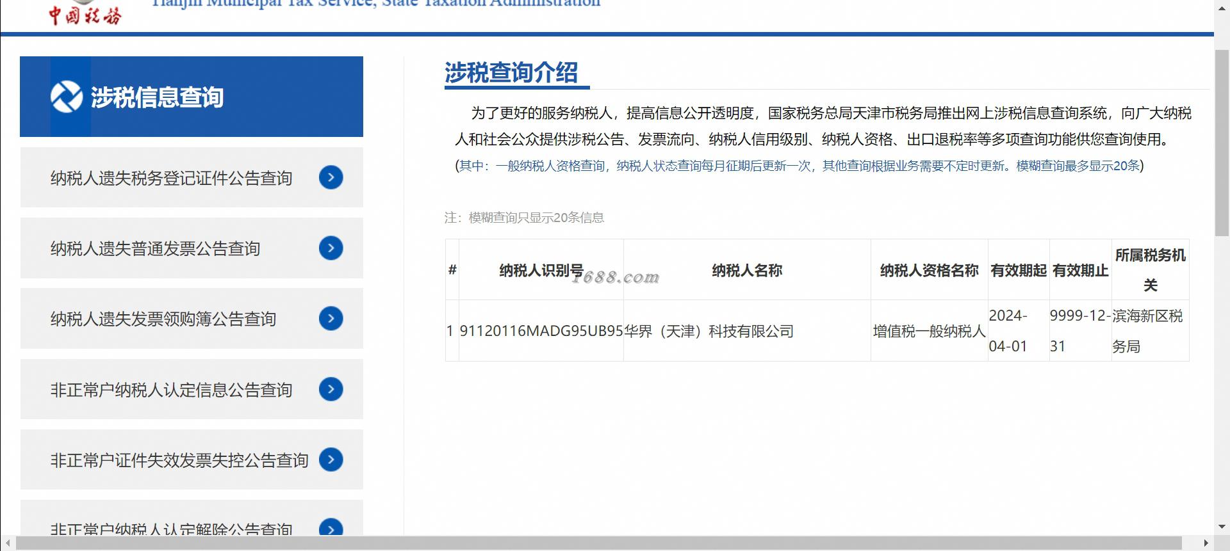Viewport: 1230px width, 551px height.
Task: Click arrow icon beside 非正常户纳税人认定信息公告查询
Action: pyautogui.click(x=331, y=388)
